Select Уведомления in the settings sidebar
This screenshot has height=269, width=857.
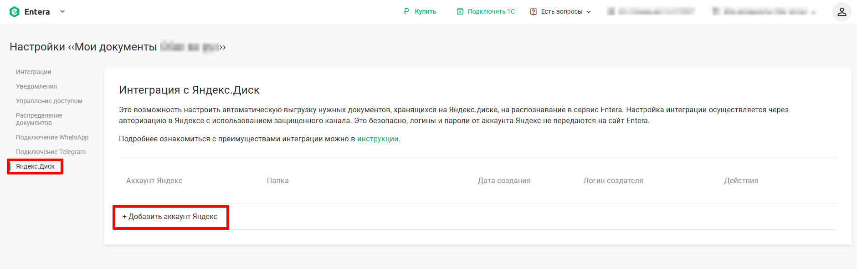pyautogui.click(x=36, y=86)
